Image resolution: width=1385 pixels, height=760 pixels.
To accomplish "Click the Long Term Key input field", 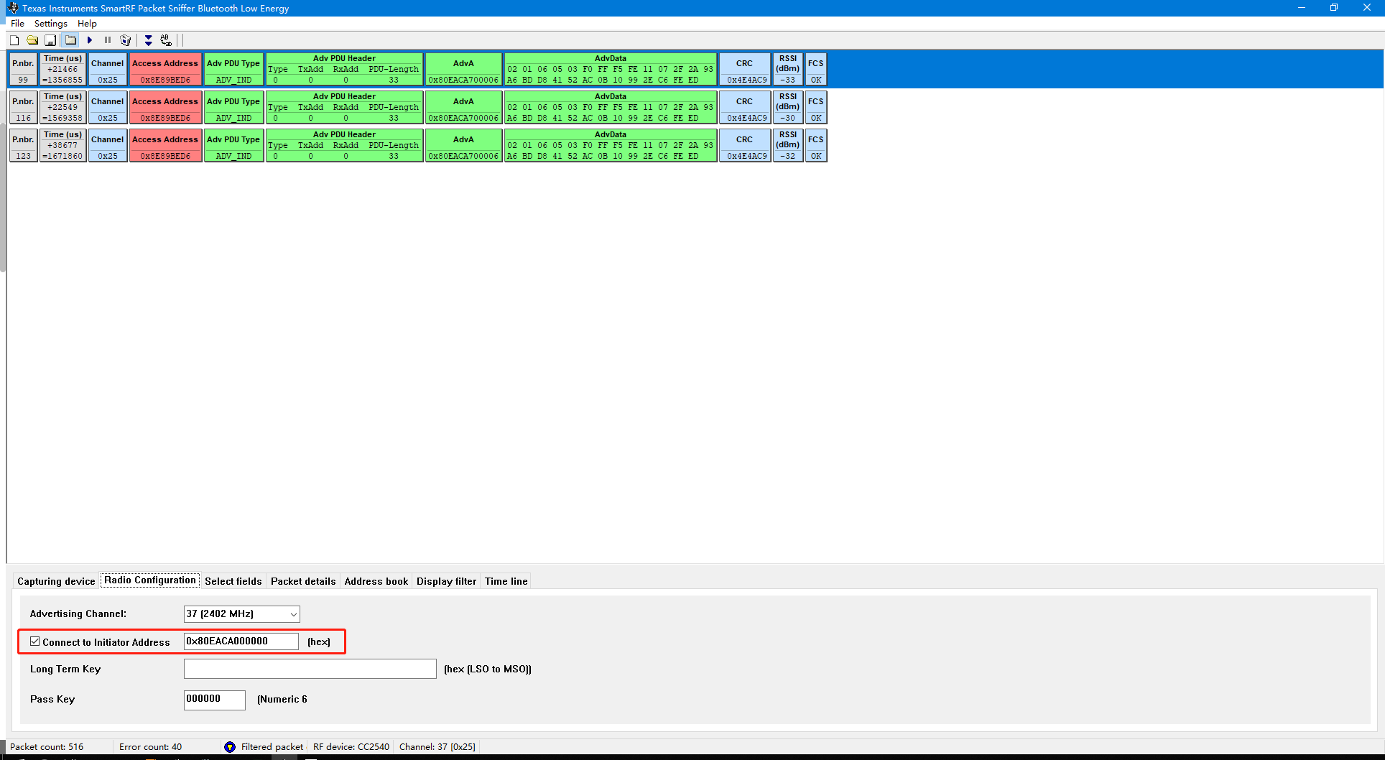I will pos(310,668).
